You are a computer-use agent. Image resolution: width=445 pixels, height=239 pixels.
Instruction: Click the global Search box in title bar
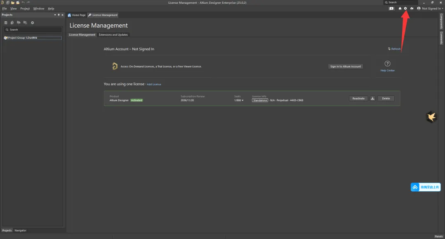[401, 2]
